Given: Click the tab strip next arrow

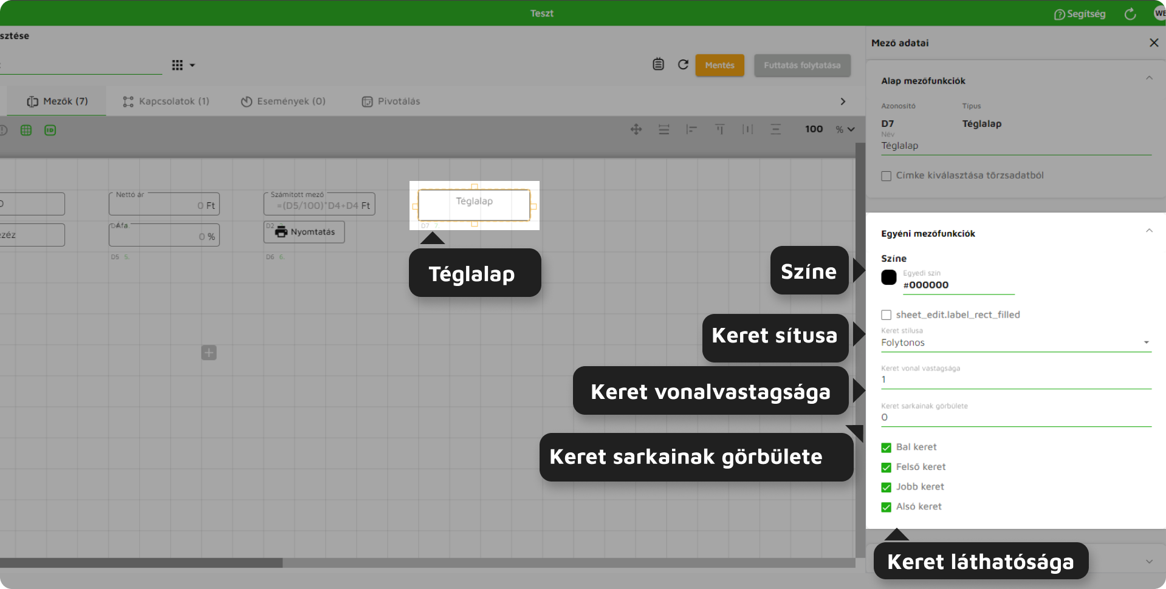Looking at the screenshot, I should pos(843,101).
